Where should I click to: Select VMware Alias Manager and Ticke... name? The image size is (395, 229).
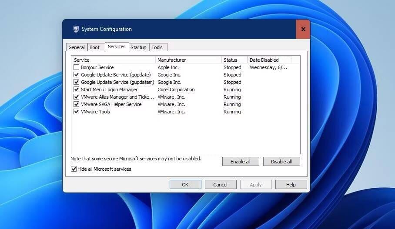(117, 97)
